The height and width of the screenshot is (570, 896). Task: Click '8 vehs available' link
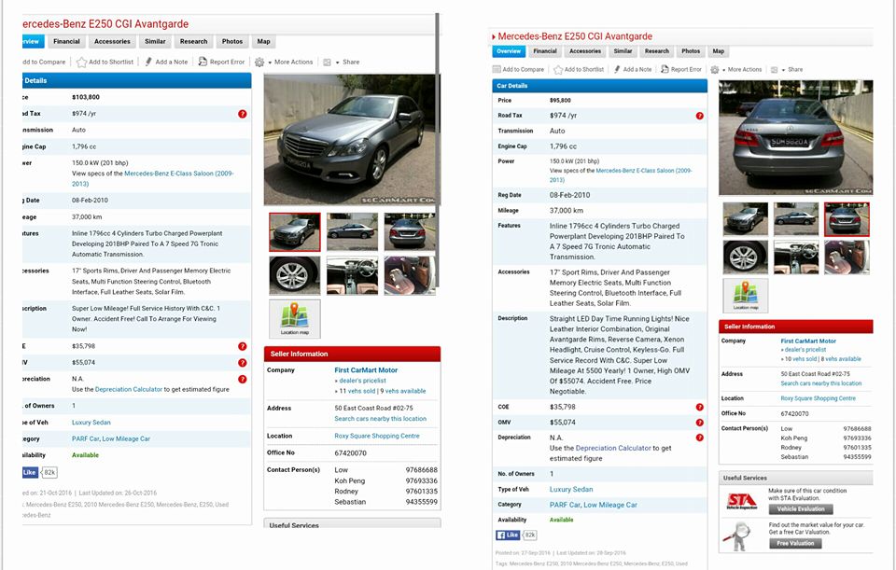(x=841, y=359)
